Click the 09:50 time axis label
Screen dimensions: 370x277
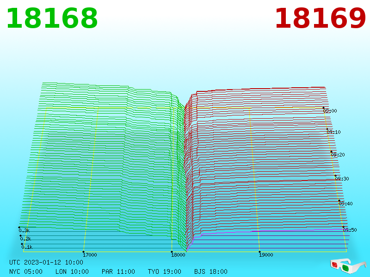coord(350,230)
